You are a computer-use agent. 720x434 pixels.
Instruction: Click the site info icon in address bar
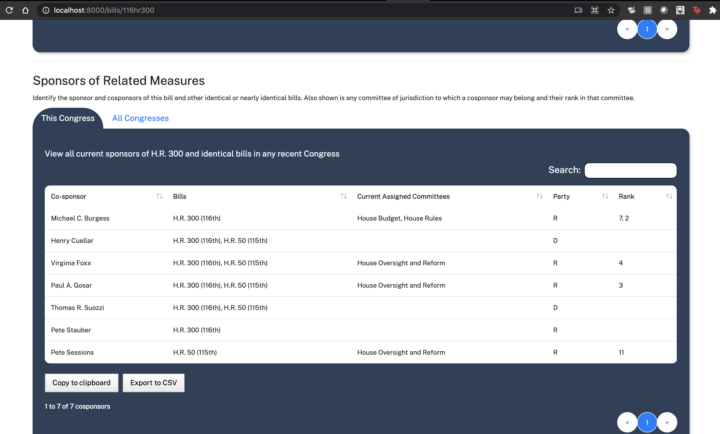pyautogui.click(x=46, y=10)
